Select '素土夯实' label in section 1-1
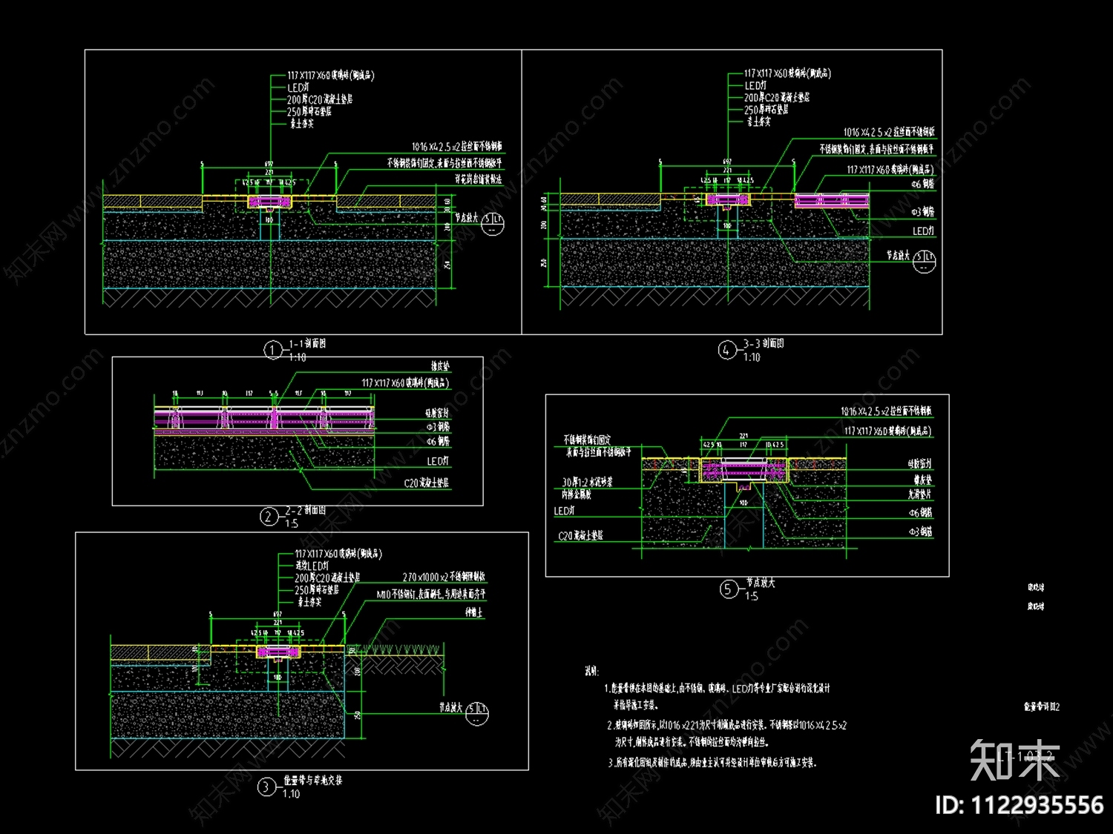The image size is (1113, 834). [302, 124]
